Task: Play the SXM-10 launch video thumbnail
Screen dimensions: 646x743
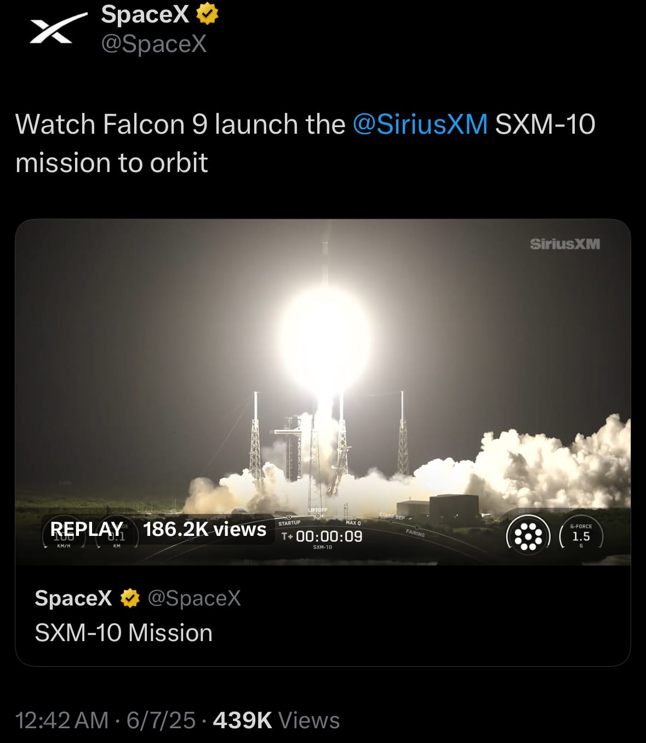Action: (x=323, y=392)
